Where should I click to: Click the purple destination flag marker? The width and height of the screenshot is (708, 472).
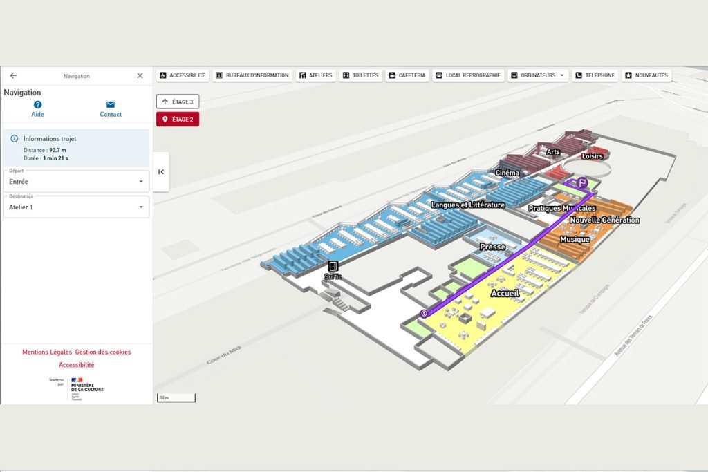pyautogui.click(x=582, y=184)
